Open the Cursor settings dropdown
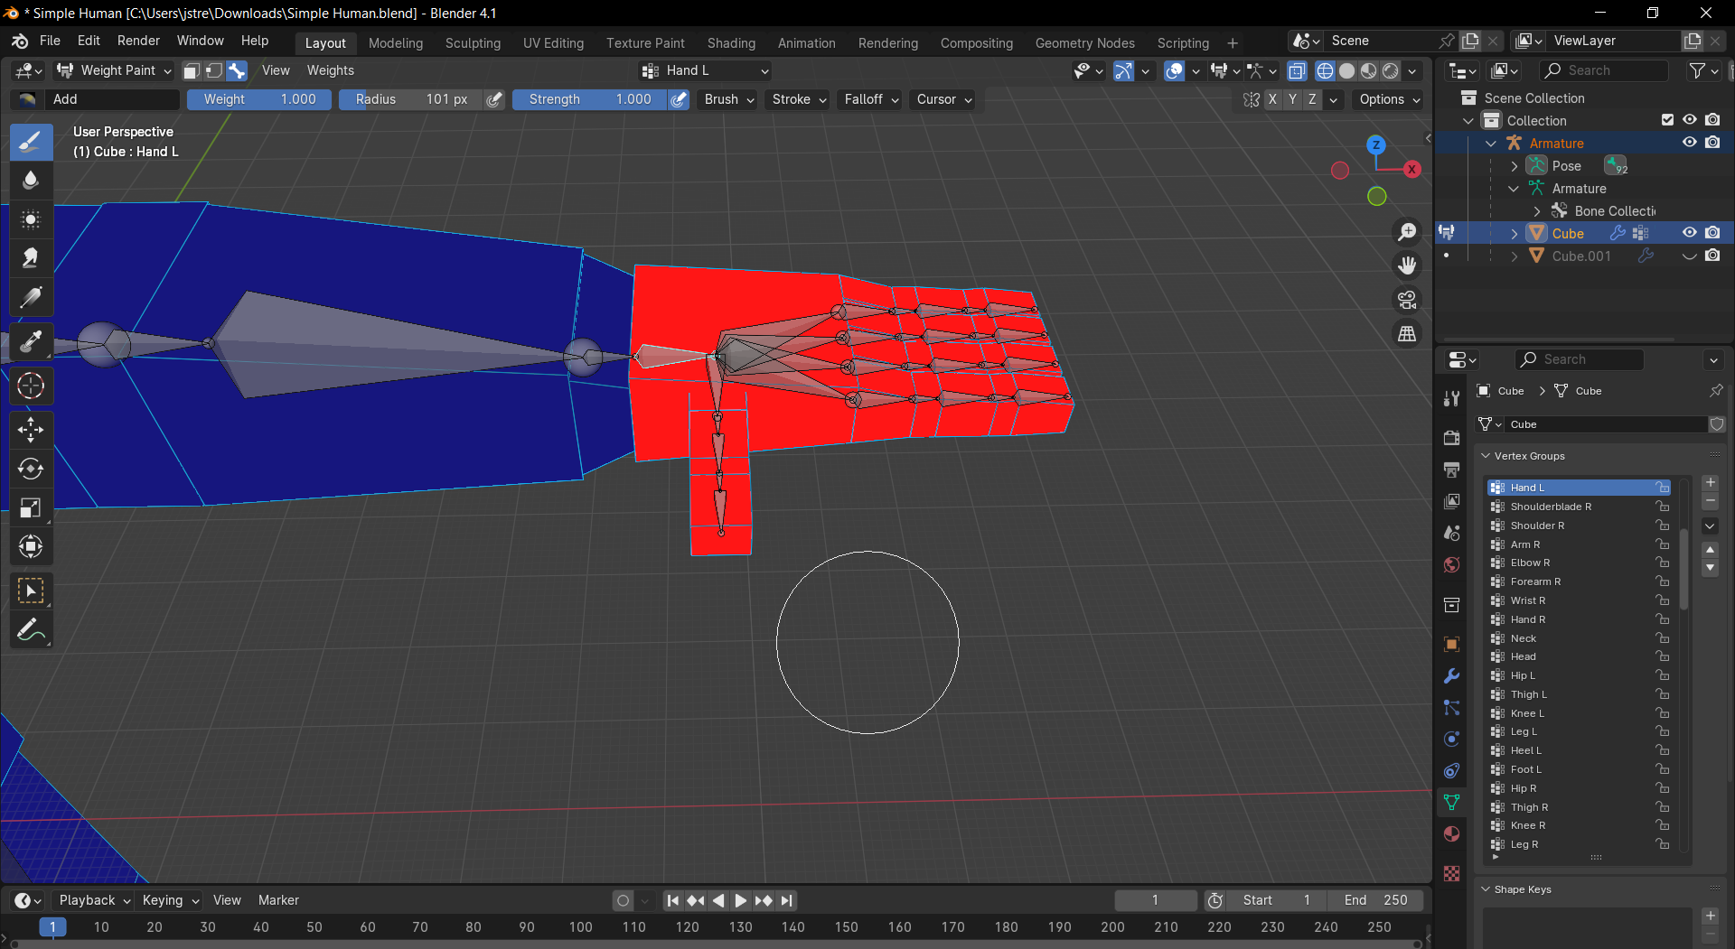The width and height of the screenshot is (1735, 949). tap(943, 99)
